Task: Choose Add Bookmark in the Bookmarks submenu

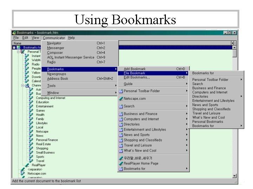Action: 154,69
